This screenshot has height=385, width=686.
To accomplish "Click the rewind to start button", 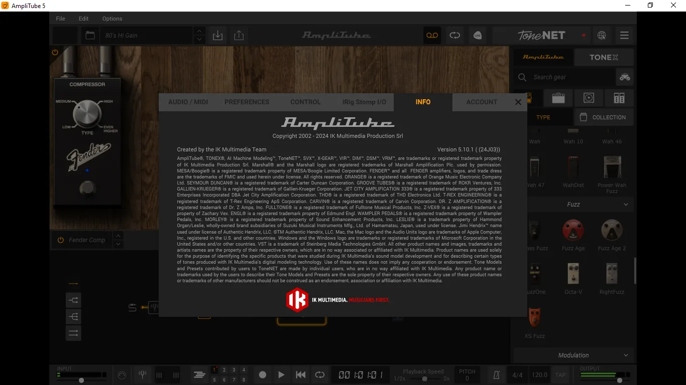I will coord(300,374).
